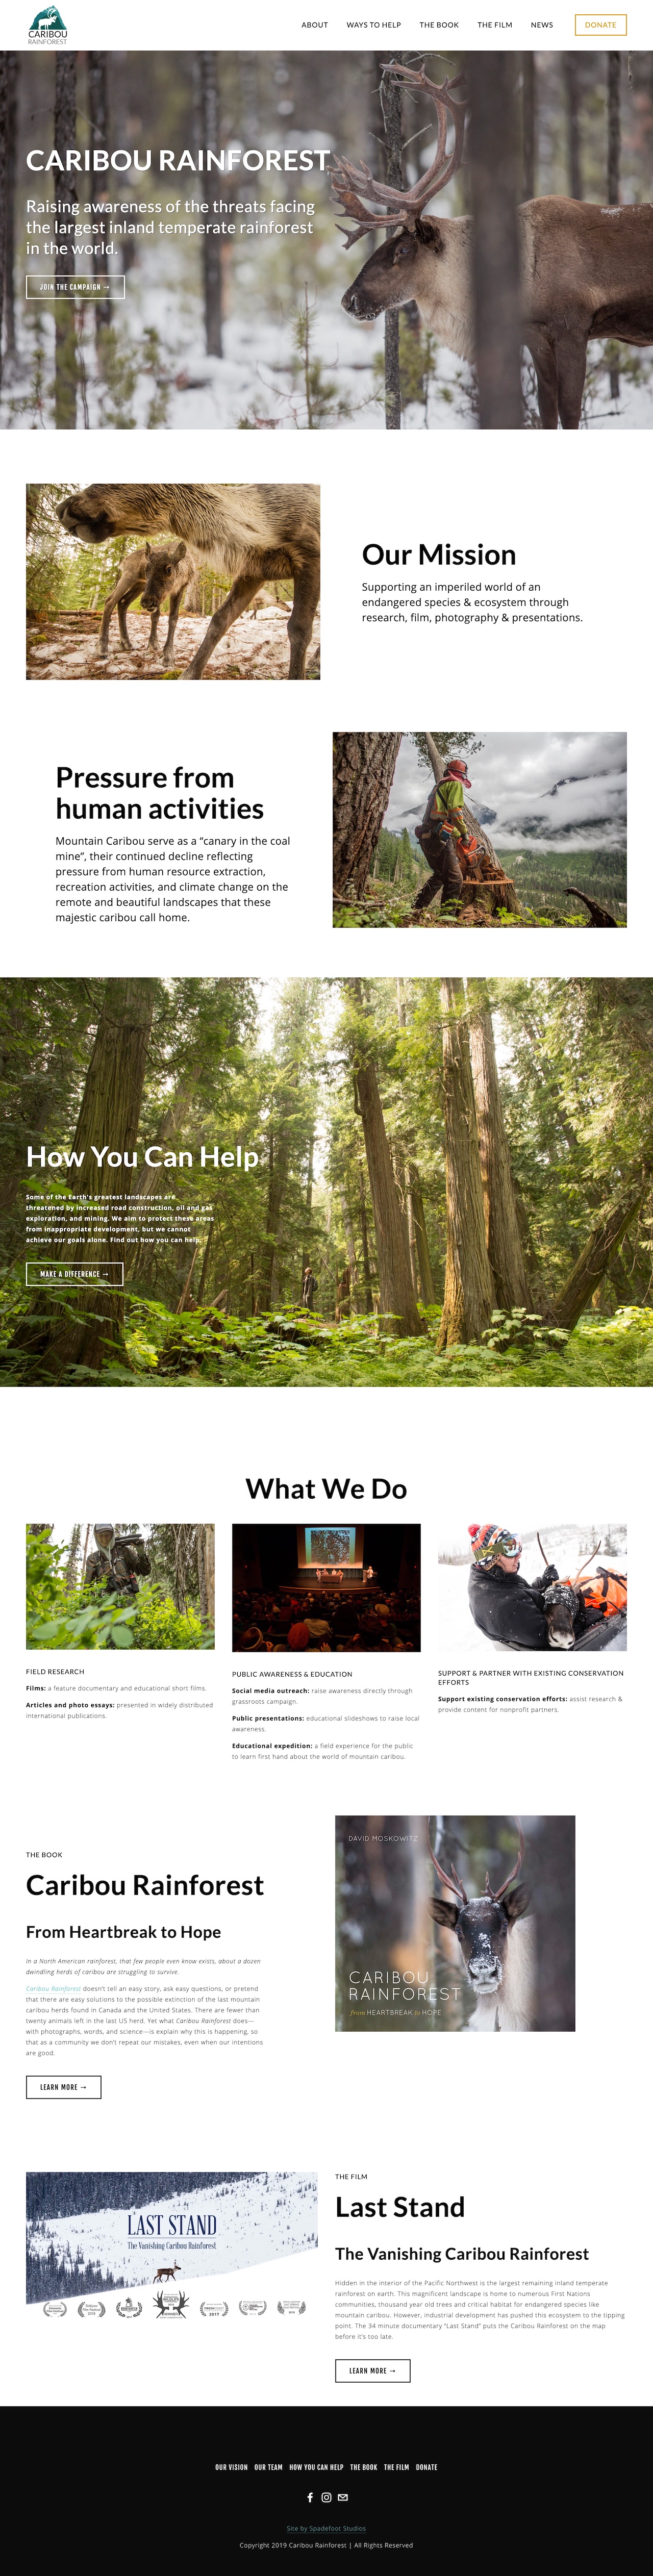
Task: Click the email envelope icon in footer
Action: tap(343, 2497)
